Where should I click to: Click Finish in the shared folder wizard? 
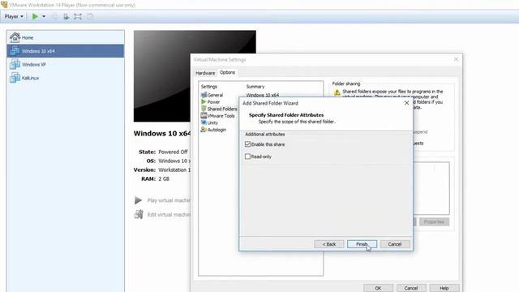click(x=362, y=244)
